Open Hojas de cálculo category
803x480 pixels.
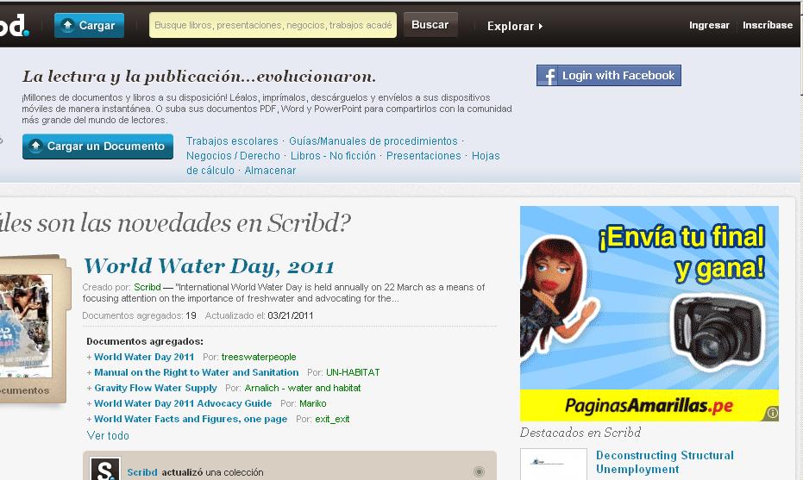click(486, 156)
